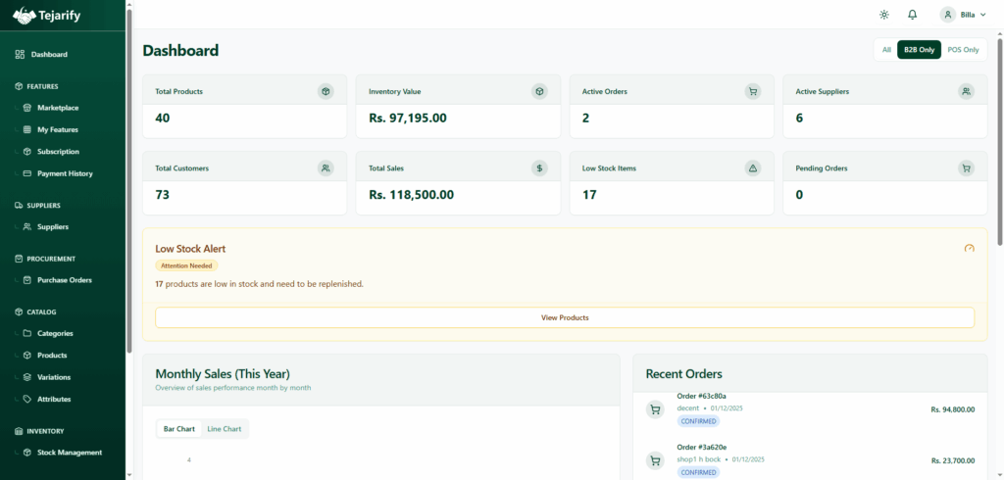Image resolution: width=1004 pixels, height=480 pixels.
Task: Open Purchase Orders in the sidebar
Action: 65,280
